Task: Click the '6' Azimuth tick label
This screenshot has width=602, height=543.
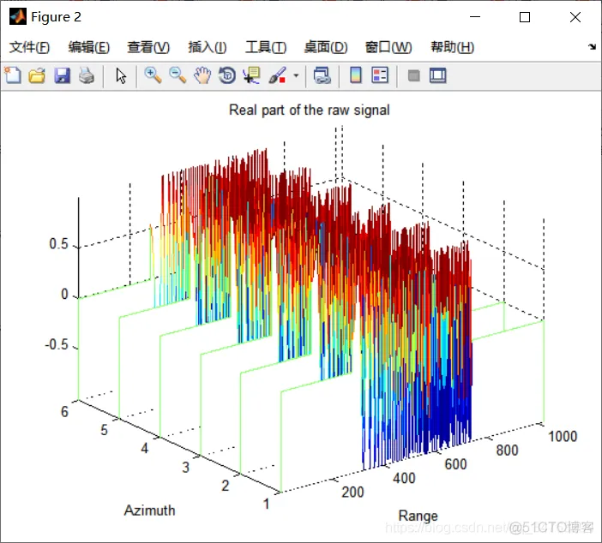Action: pos(64,411)
